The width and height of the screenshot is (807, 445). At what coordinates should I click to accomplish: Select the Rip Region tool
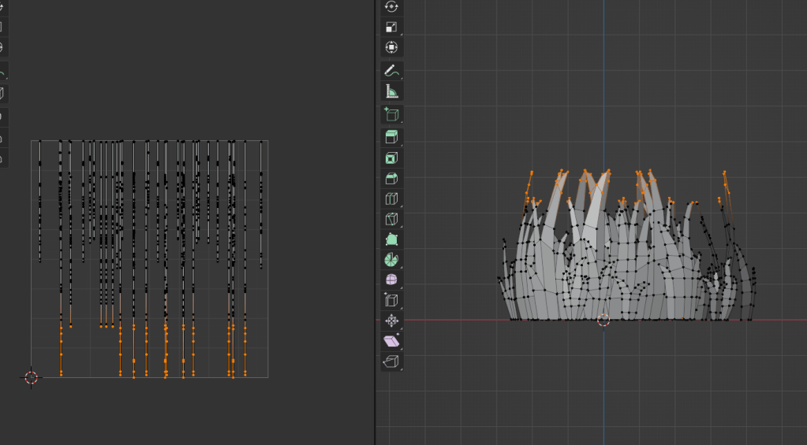(391, 362)
